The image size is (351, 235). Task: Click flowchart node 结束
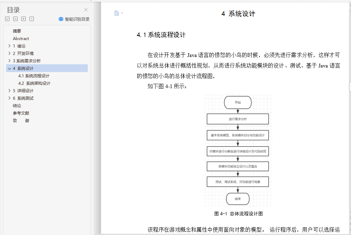pos(238,199)
